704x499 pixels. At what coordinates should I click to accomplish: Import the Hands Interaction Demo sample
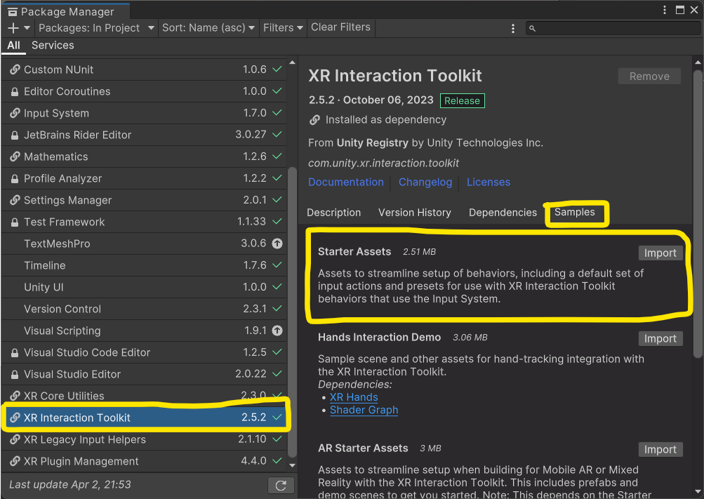point(660,339)
